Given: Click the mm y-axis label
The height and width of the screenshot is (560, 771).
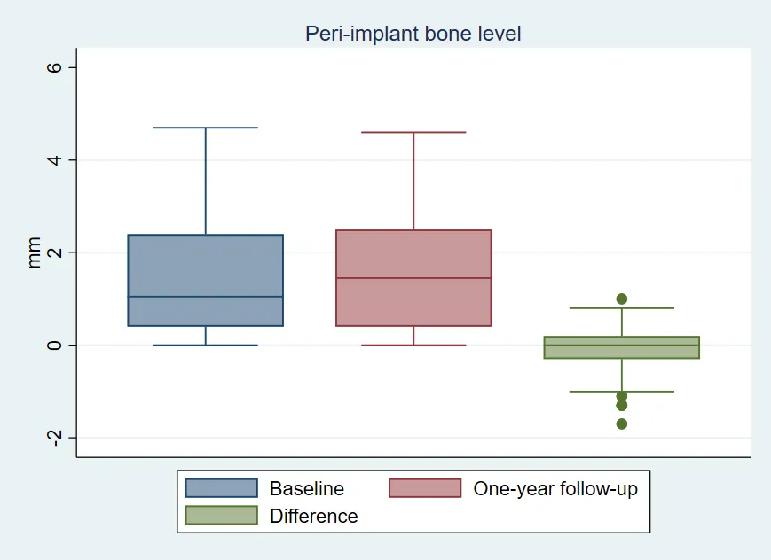Looking at the screenshot, I should tap(34, 253).
